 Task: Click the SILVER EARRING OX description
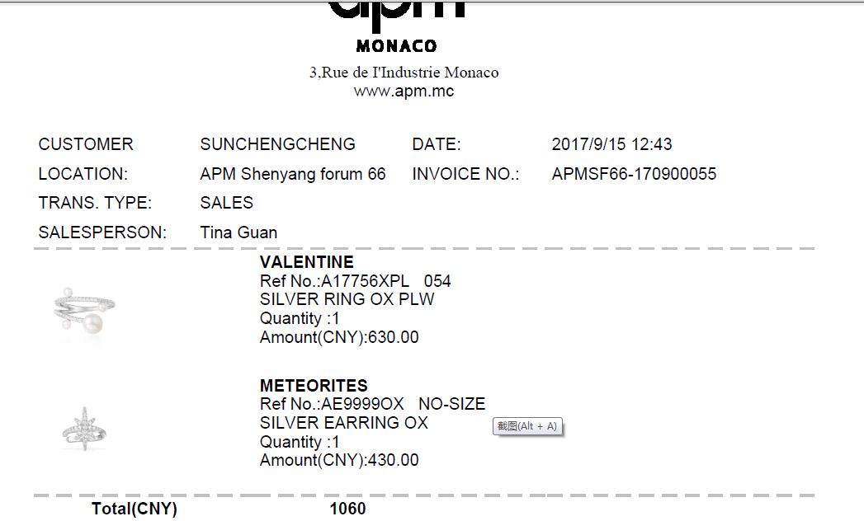click(344, 423)
